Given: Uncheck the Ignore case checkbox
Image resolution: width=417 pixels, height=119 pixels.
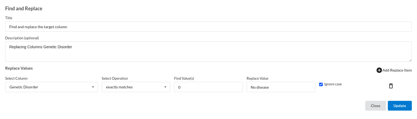Looking at the screenshot, I should click(321, 84).
